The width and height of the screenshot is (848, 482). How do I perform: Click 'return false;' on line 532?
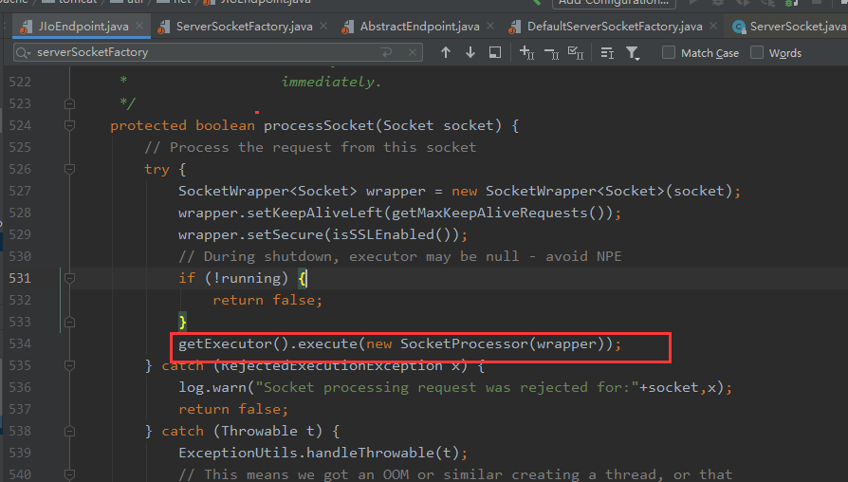tap(267, 300)
